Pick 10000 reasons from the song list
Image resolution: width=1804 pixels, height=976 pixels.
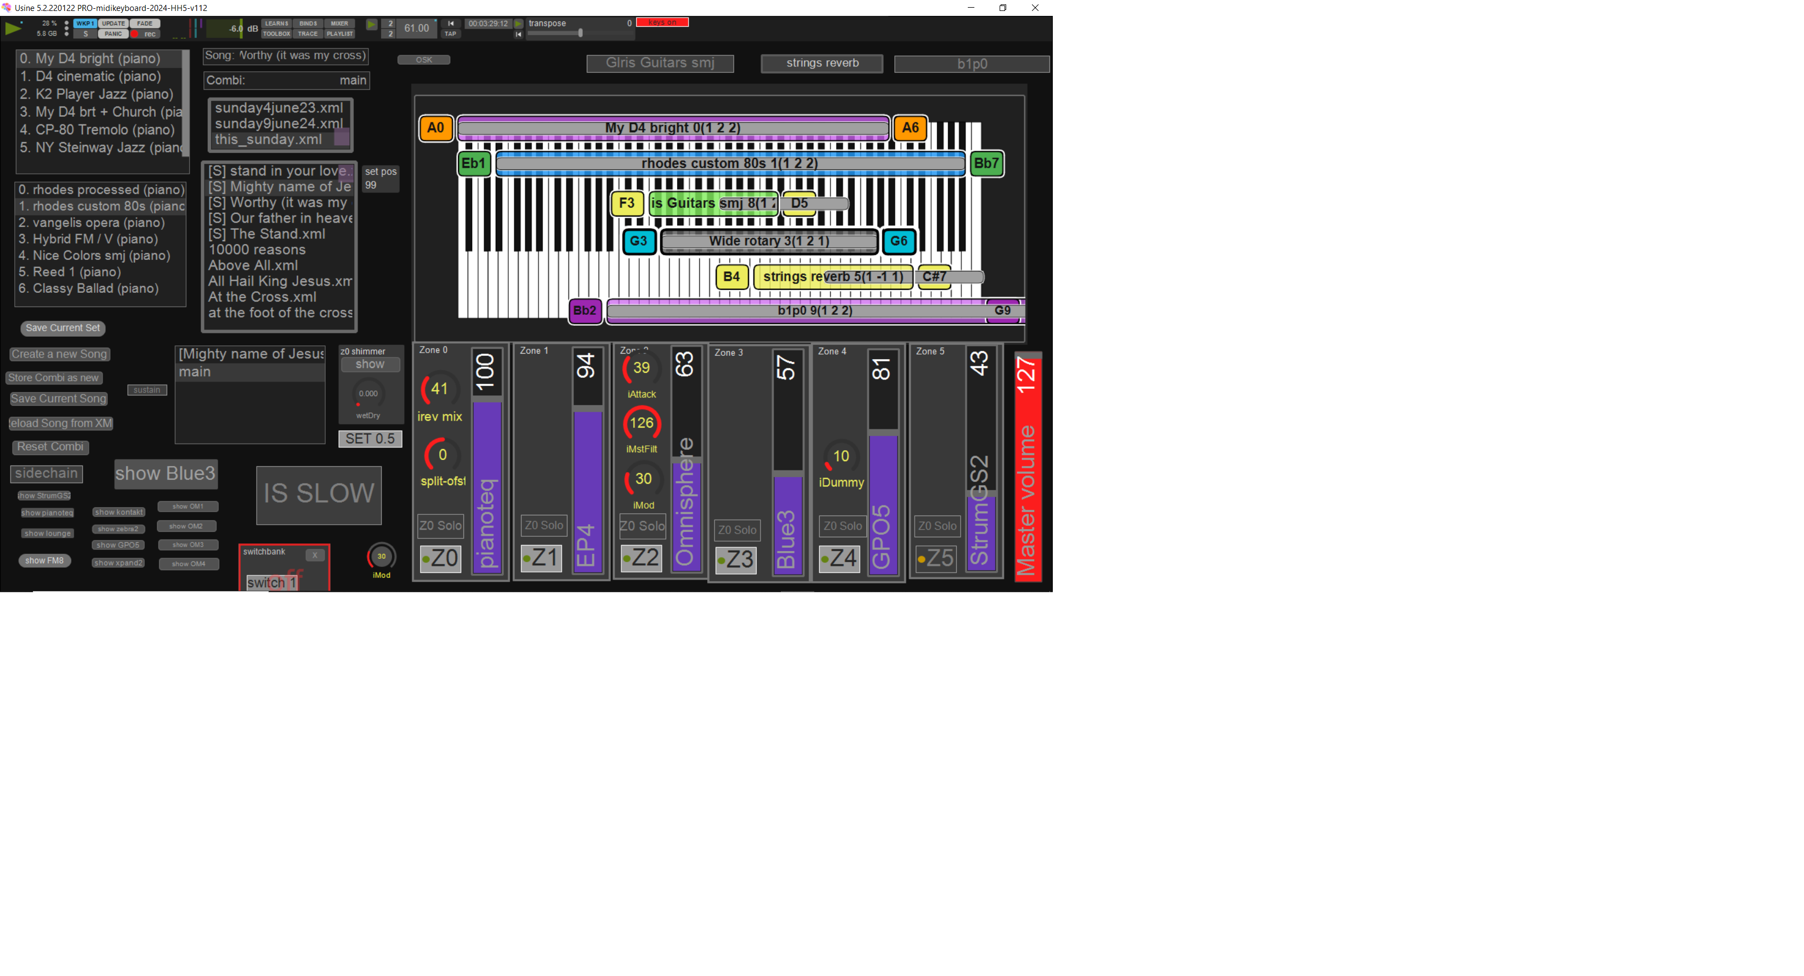click(x=257, y=250)
